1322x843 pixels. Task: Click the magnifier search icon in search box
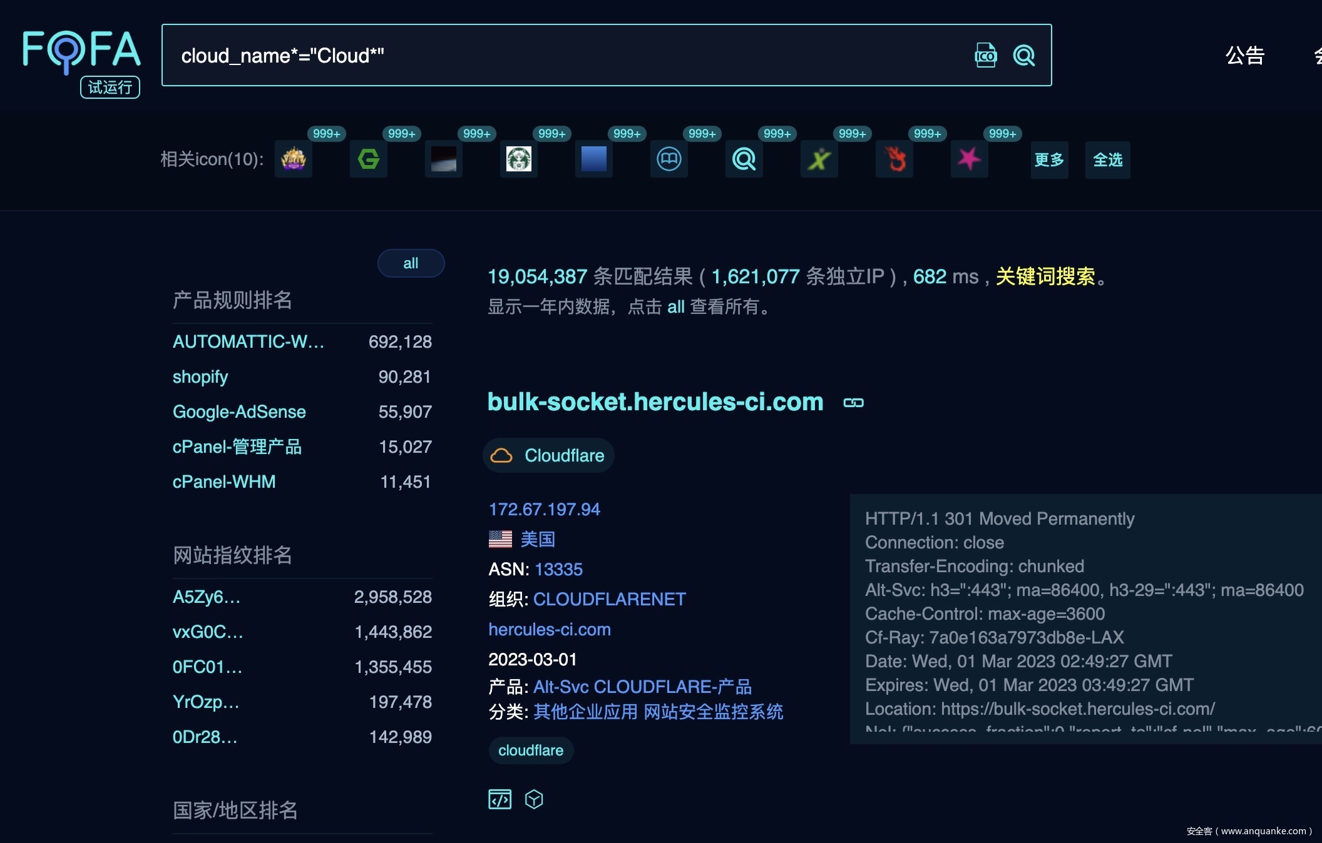coord(1024,56)
